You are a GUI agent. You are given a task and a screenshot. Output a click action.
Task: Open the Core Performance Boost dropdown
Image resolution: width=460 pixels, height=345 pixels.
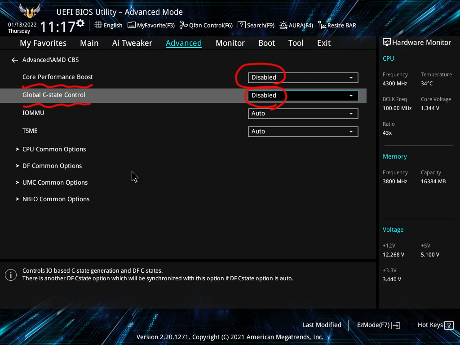pyautogui.click(x=303, y=78)
